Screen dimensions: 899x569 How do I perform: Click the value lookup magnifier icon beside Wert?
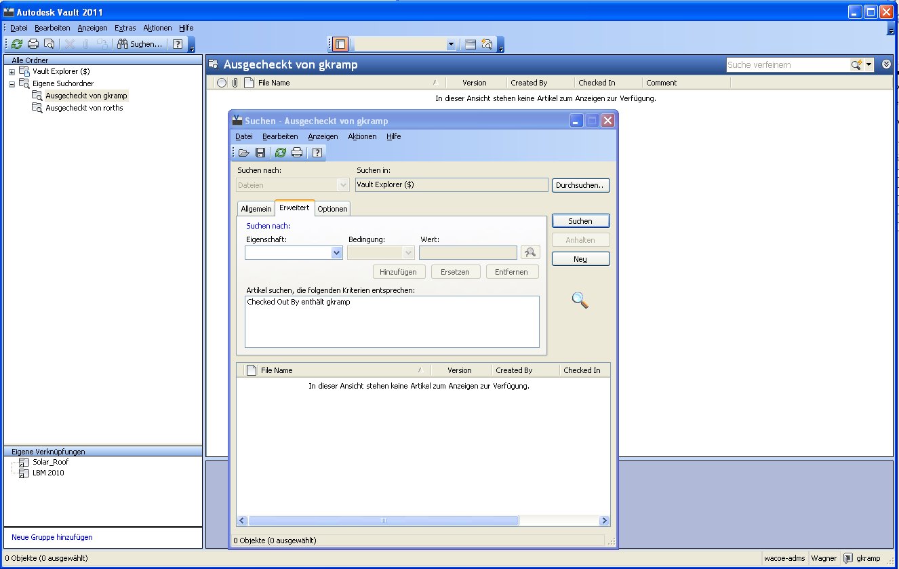(x=530, y=252)
